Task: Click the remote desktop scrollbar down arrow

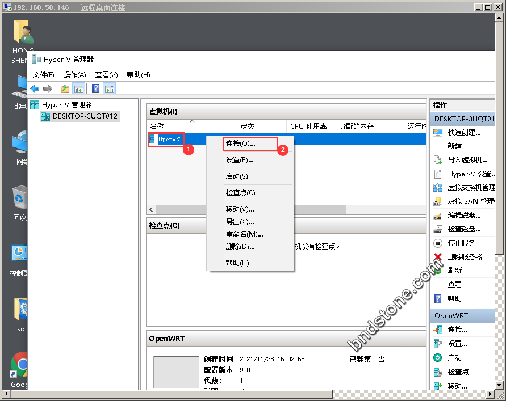Action: pos(499,385)
